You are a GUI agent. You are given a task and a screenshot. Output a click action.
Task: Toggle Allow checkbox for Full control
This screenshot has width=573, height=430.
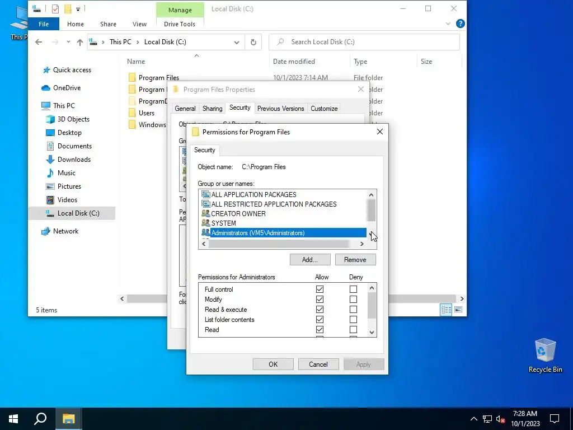(320, 289)
